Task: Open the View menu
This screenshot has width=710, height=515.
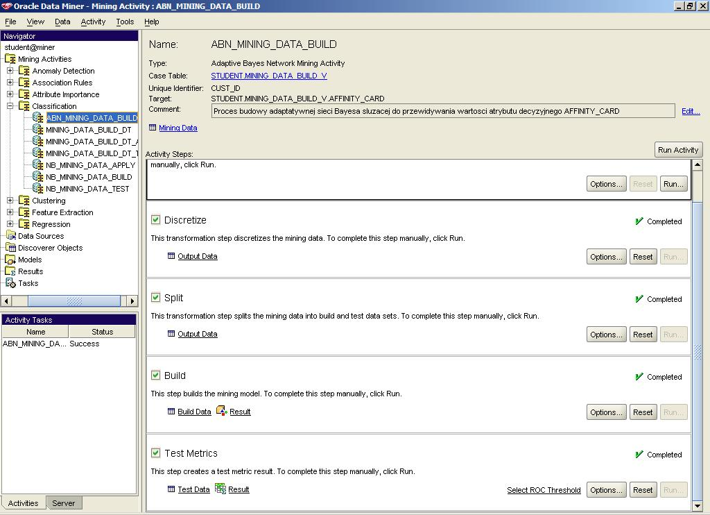Action: 35,22
